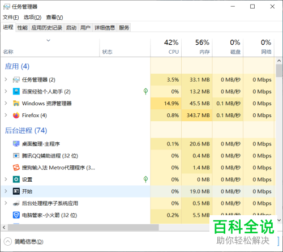Expand the 开始 process row
The image size is (283, 252).
coord(6,191)
